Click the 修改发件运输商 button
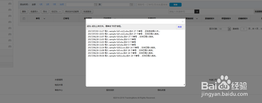 72,12
